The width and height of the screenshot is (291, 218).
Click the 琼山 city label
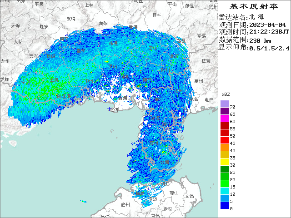[x=174, y=193]
